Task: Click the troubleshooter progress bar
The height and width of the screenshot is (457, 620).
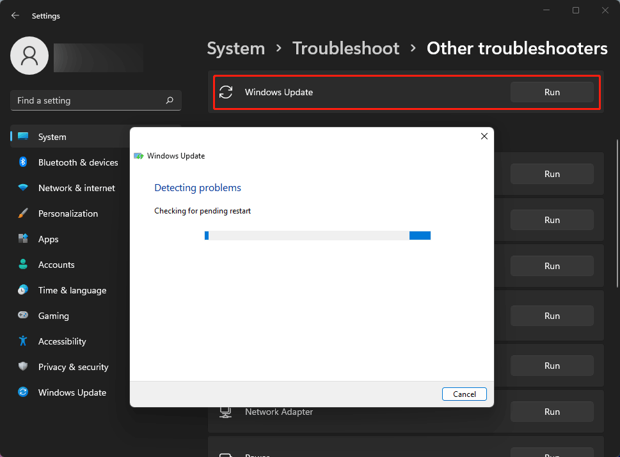Action: [x=318, y=235]
